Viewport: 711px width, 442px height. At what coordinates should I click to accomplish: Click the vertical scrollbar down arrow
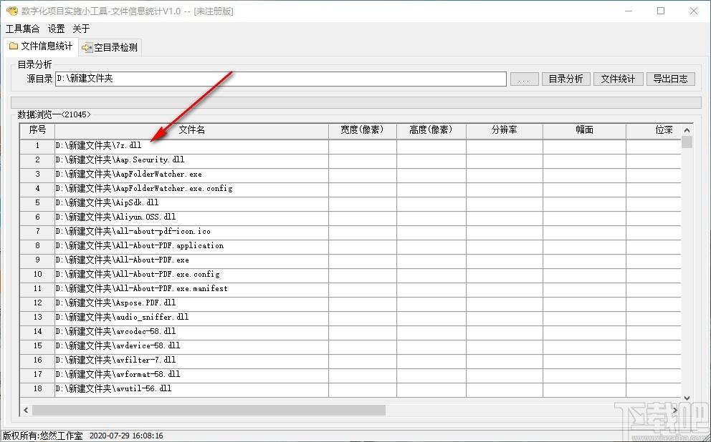[x=687, y=398]
